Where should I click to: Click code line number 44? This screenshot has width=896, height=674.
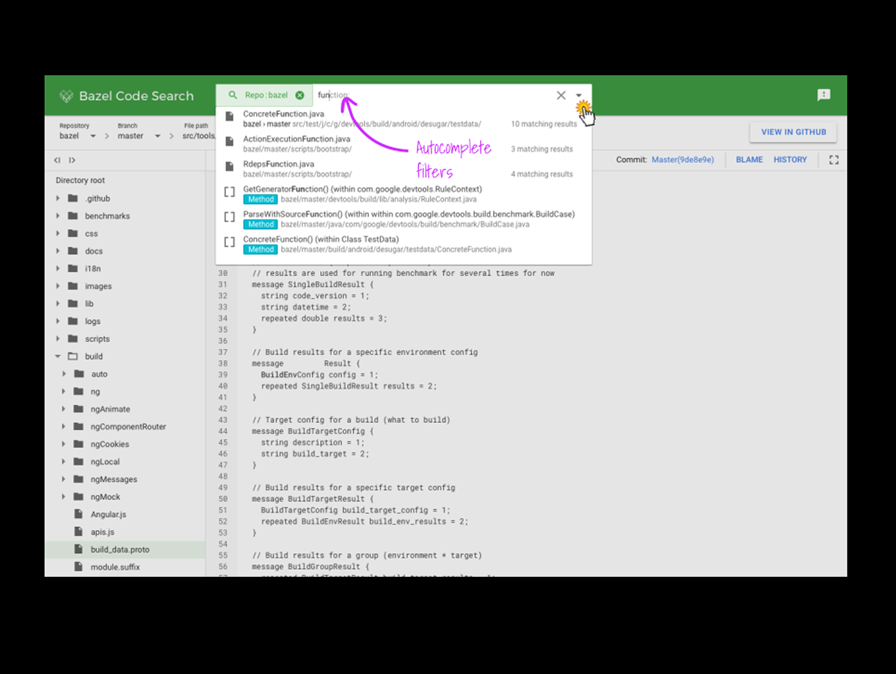point(223,431)
